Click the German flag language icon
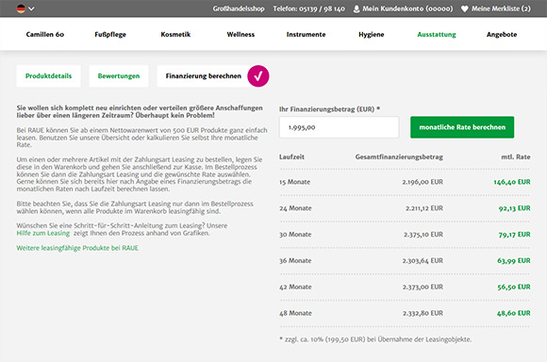547x362 pixels. (21, 8)
